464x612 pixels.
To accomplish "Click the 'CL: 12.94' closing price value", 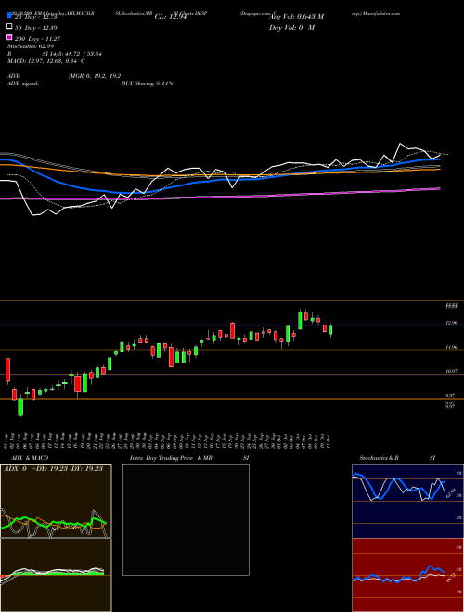I will click(x=170, y=17).
